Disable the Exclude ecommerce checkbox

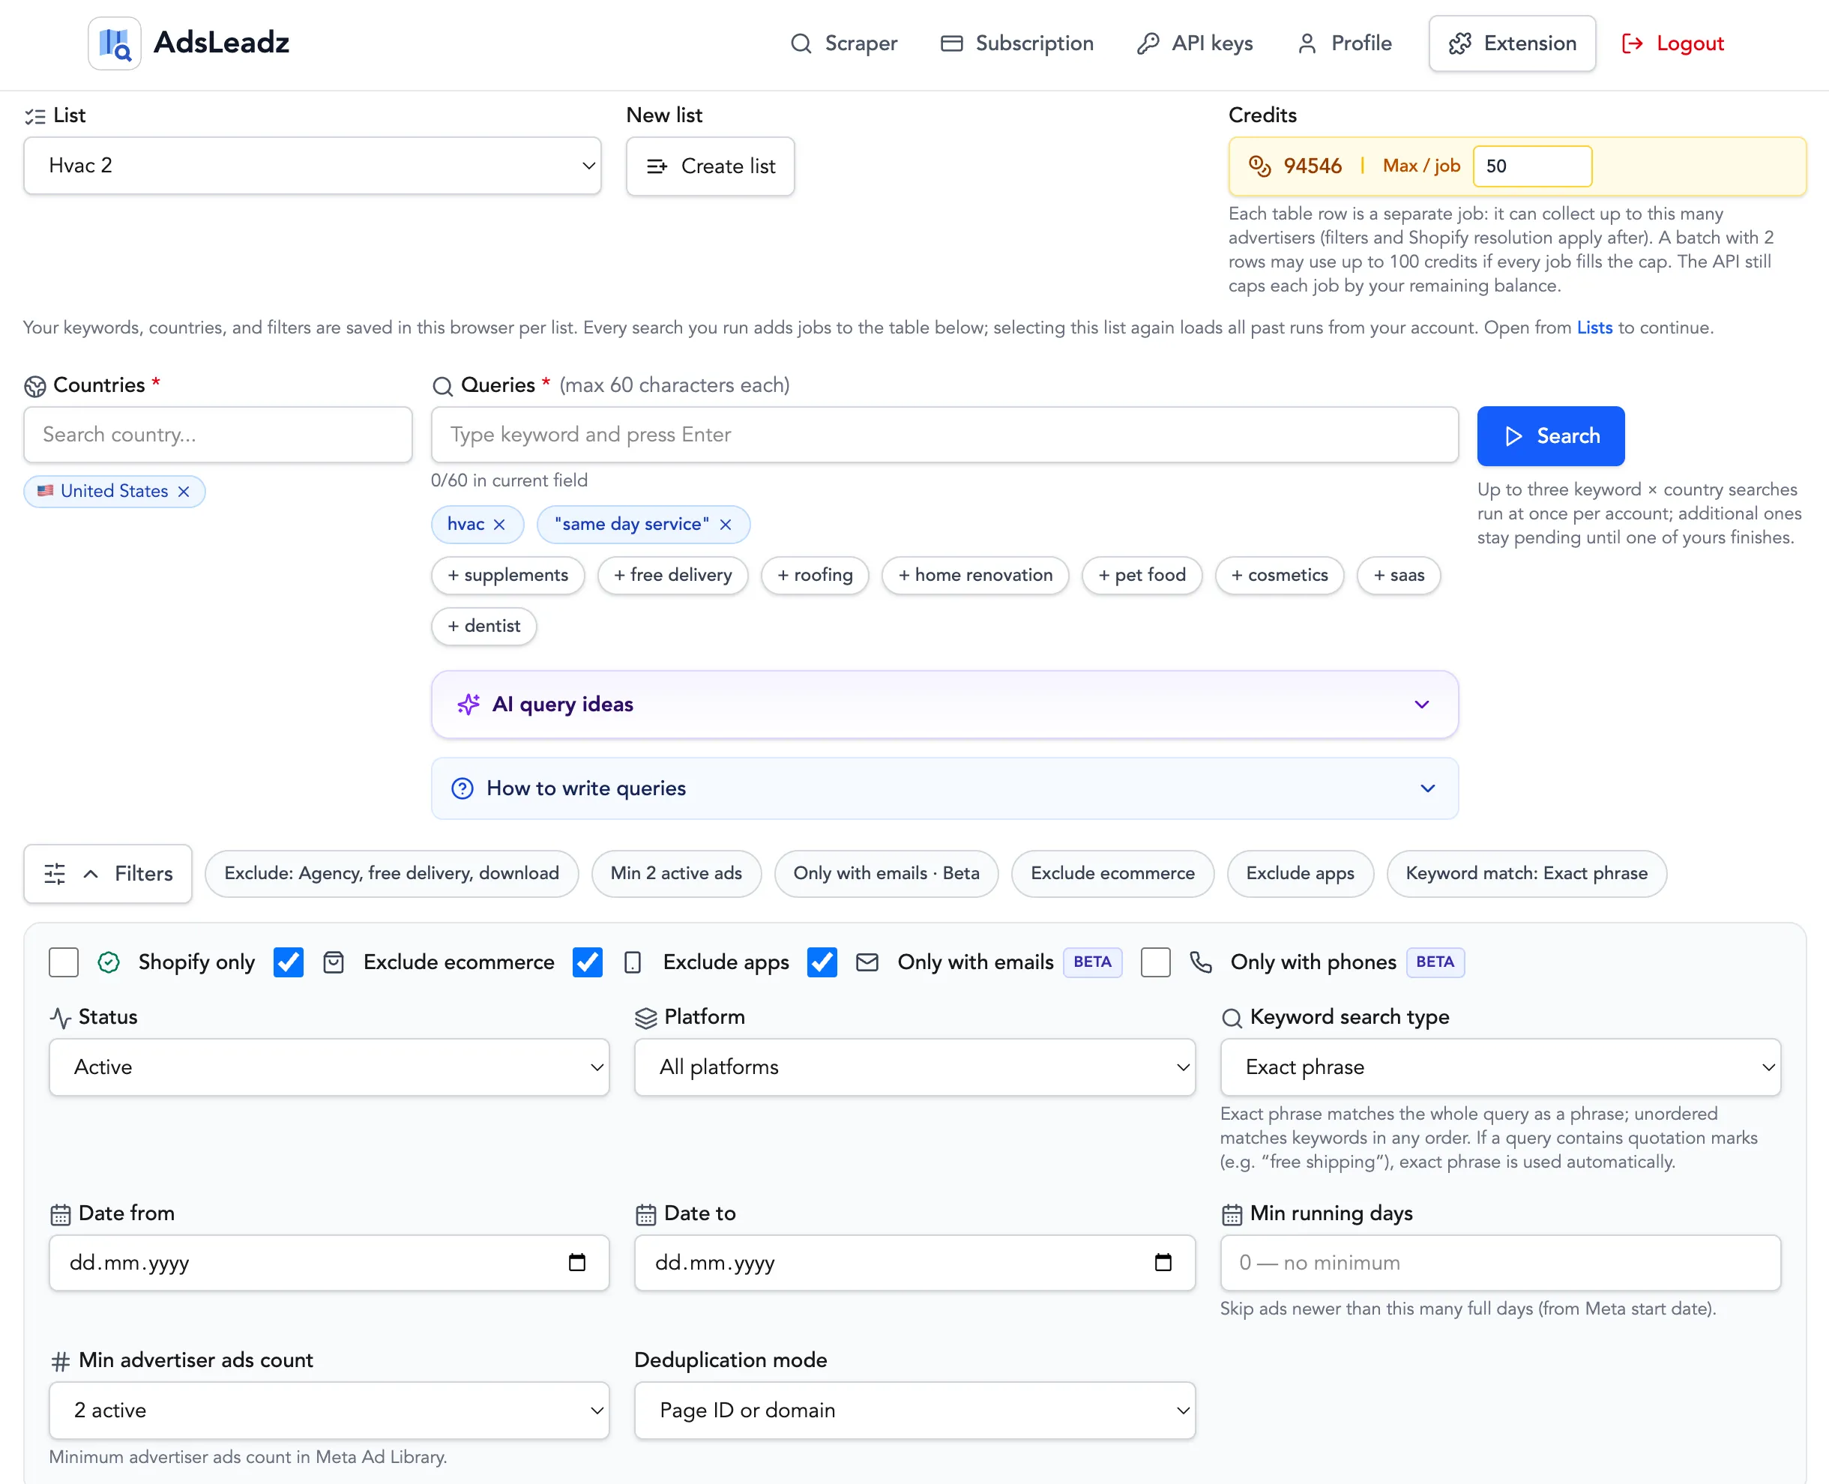288,962
